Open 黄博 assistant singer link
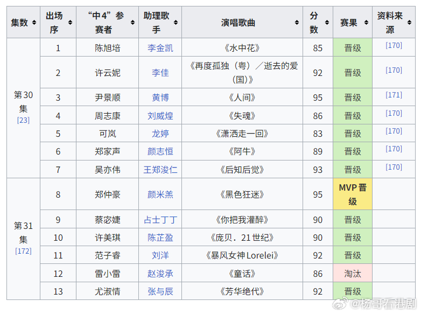The height and width of the screenshot is (314, 421). point(160,97)
